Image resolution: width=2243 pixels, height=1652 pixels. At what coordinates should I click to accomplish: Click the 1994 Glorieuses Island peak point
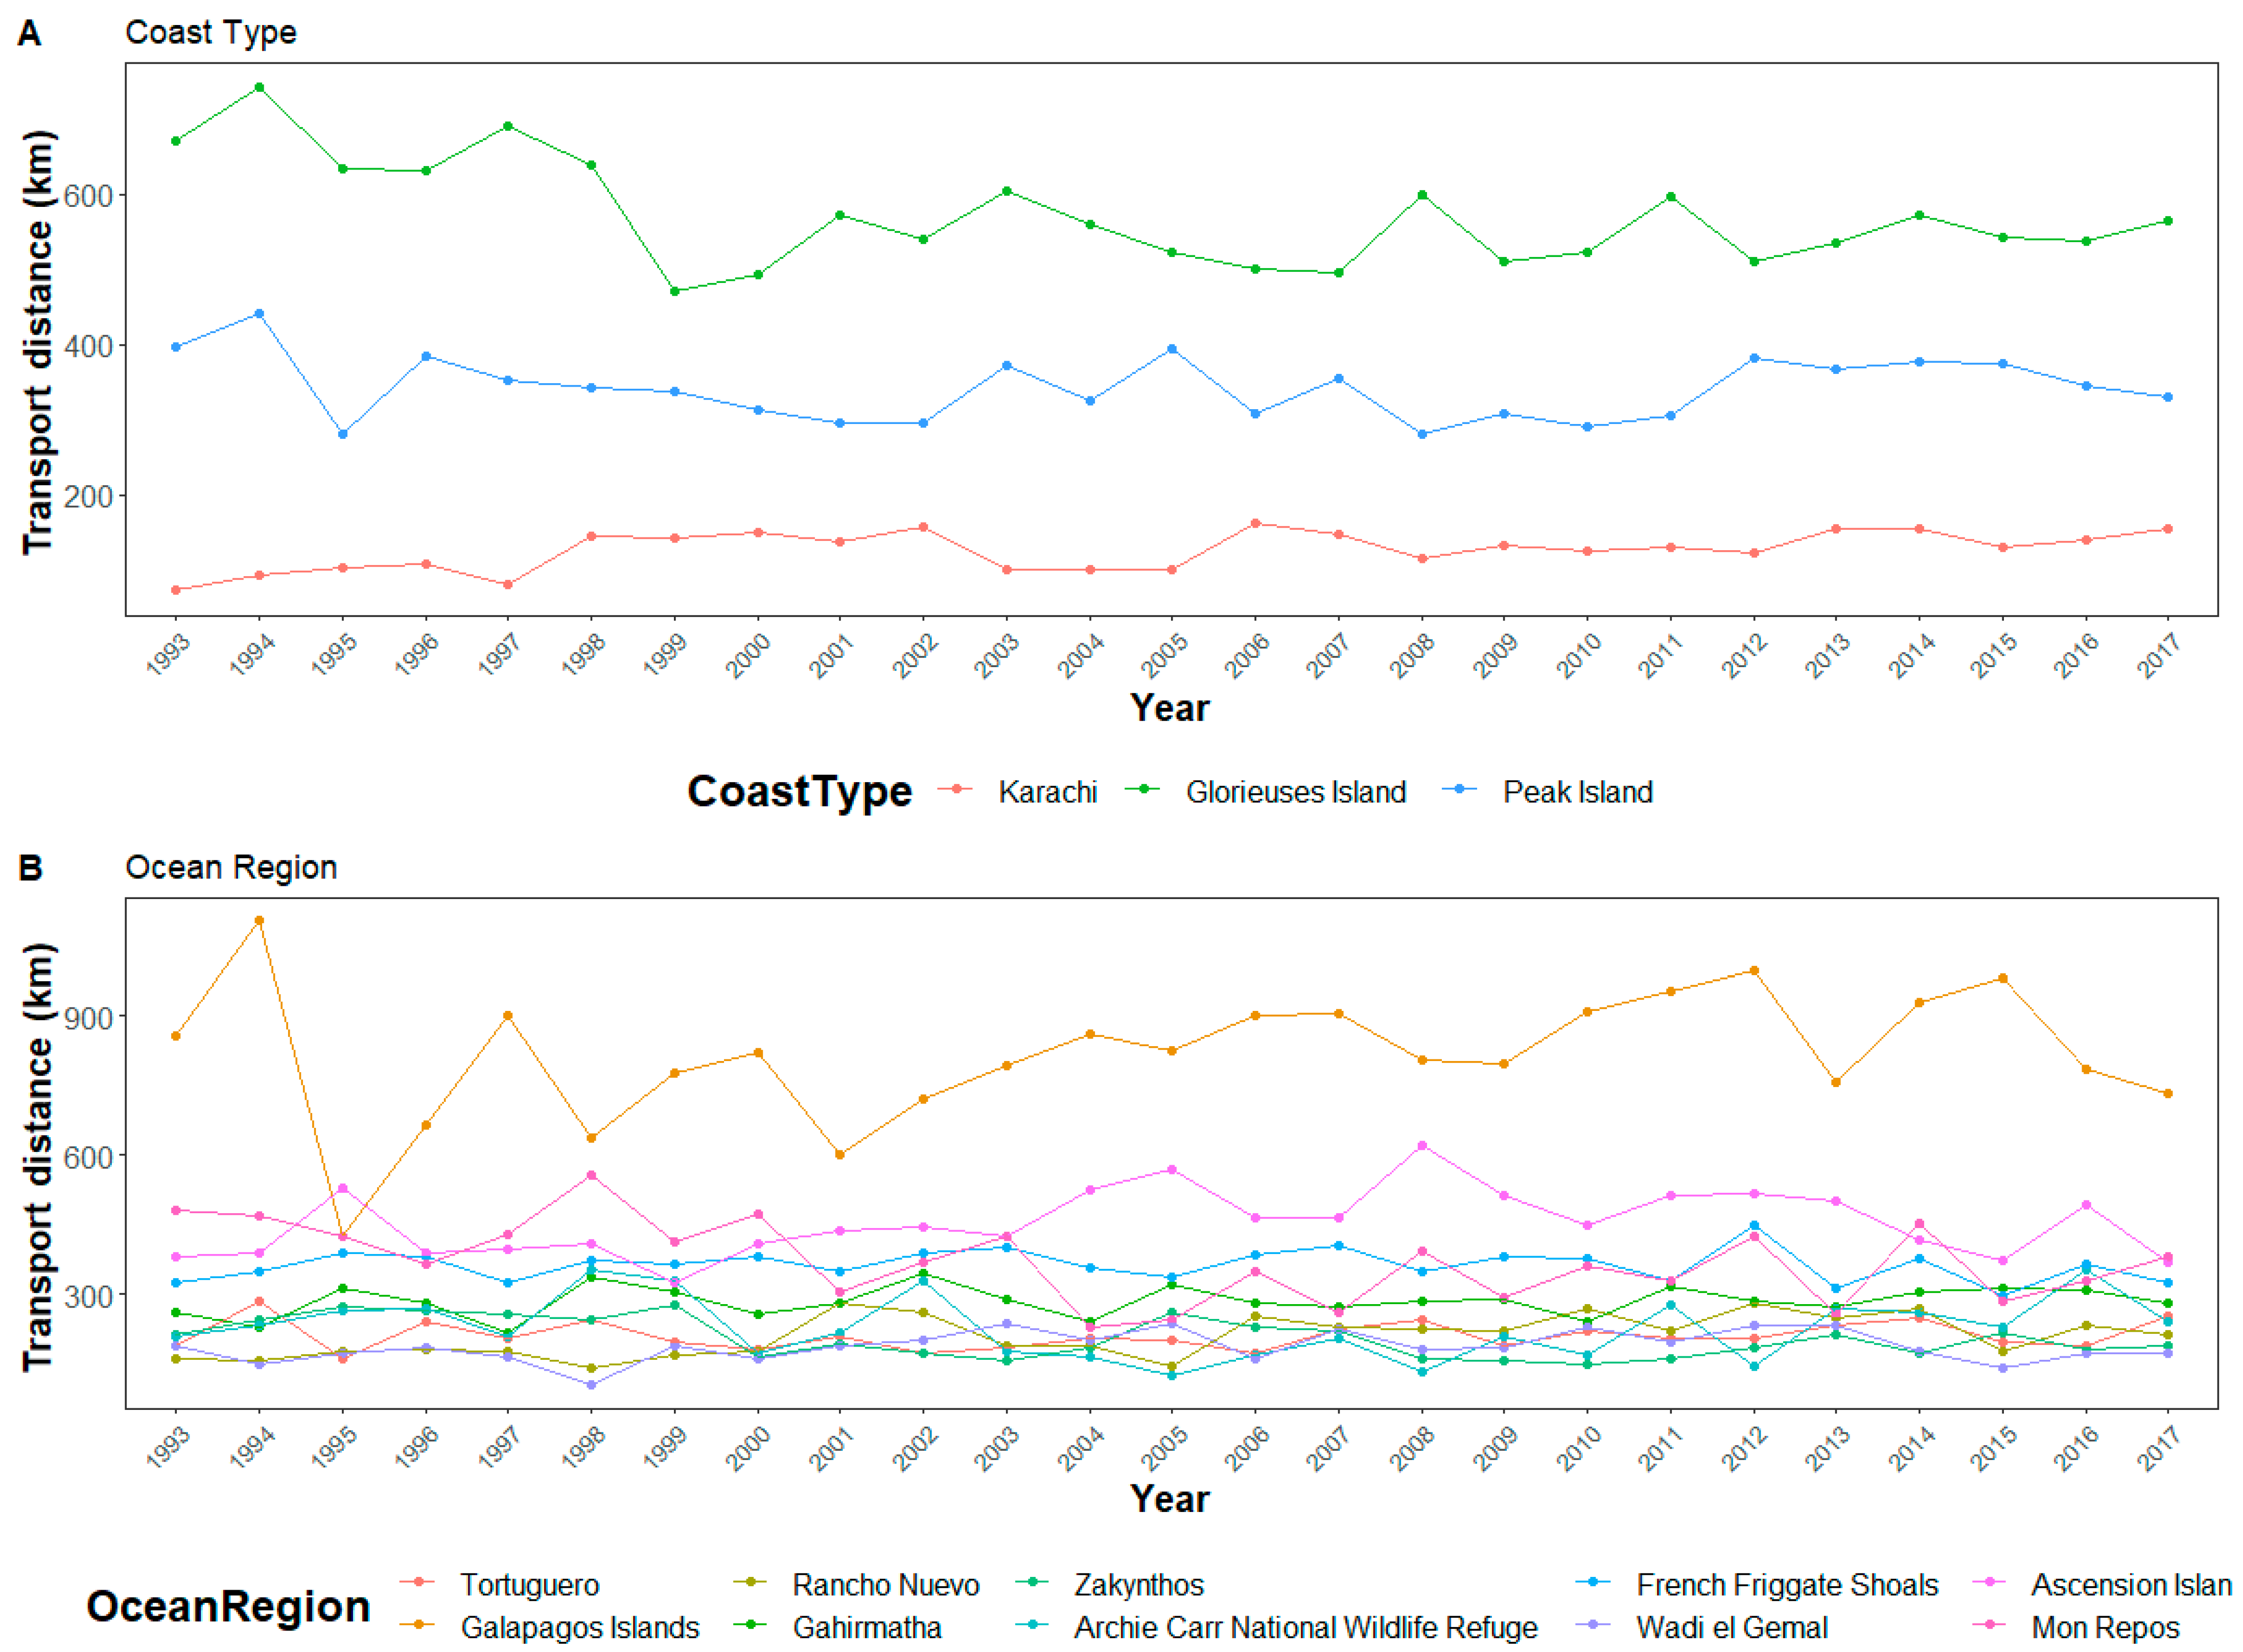(x=259, y=87)
